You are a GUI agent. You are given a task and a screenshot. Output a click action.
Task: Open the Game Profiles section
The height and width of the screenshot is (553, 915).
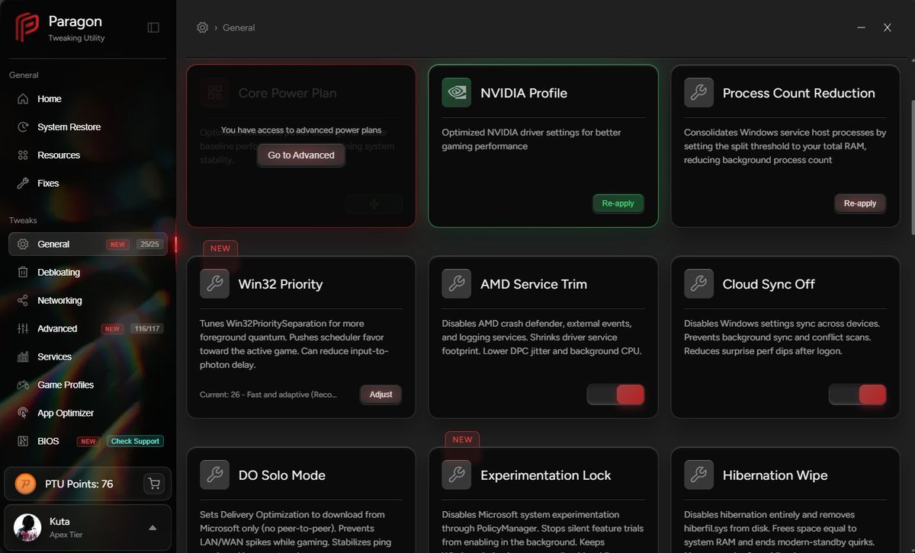tap(88, 385)
